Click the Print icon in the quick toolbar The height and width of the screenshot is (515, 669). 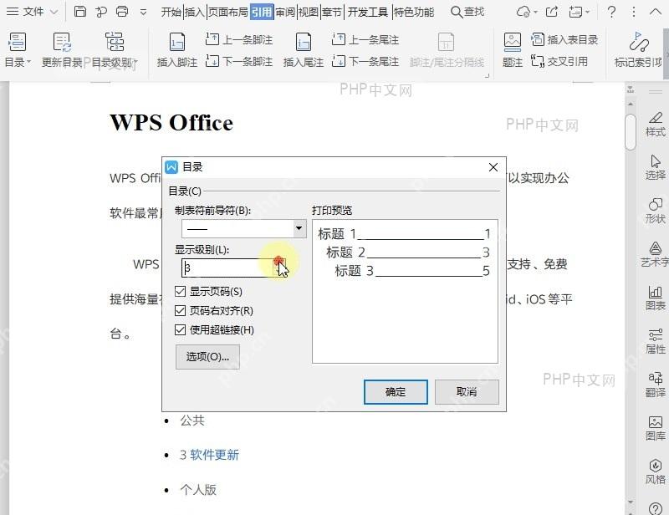pyautogui.click(x=122, y=12)
